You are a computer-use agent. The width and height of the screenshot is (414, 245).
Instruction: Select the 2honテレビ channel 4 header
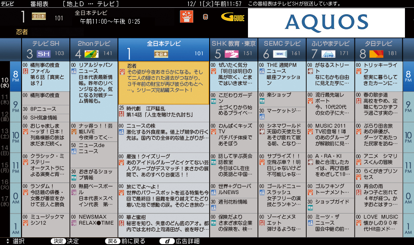point(94,50)
